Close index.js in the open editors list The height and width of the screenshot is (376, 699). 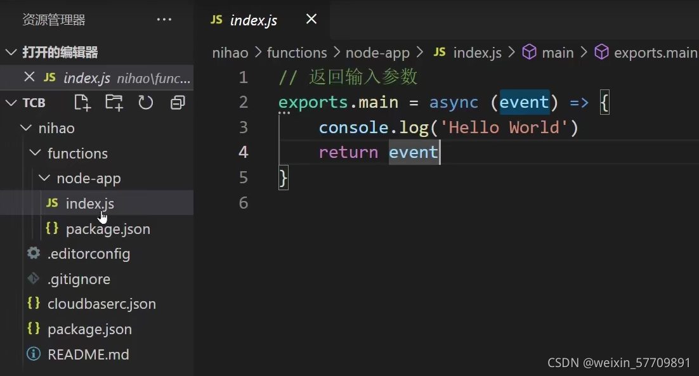pos(29,77)
